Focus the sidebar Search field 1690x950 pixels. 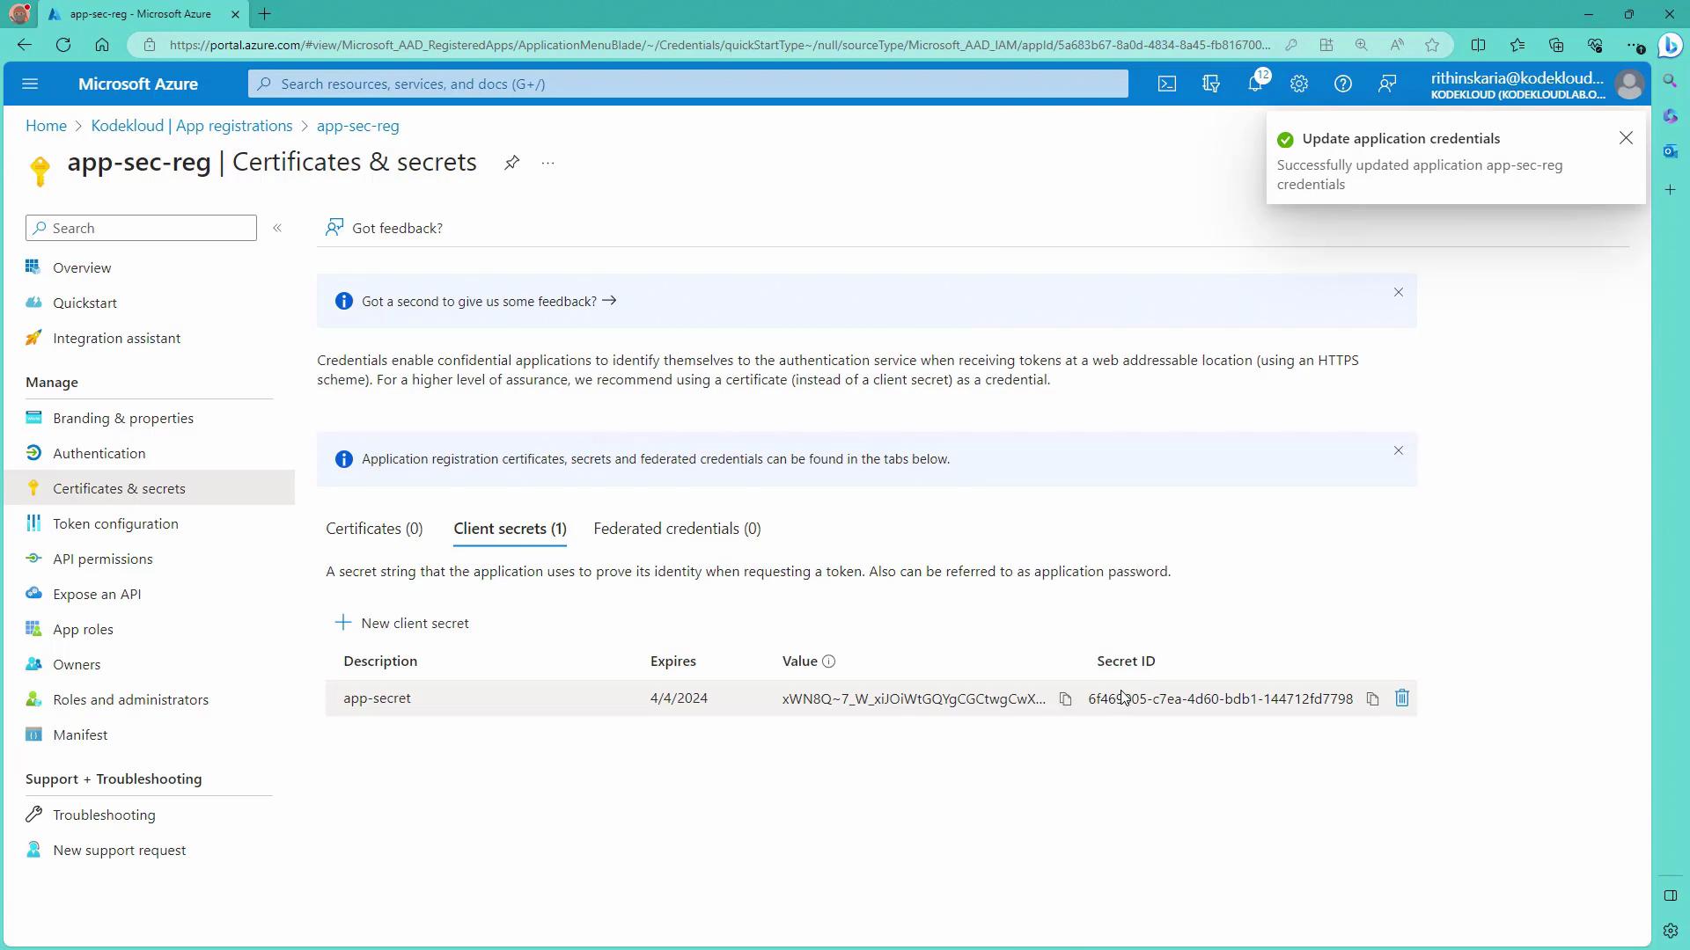(142, 228)
